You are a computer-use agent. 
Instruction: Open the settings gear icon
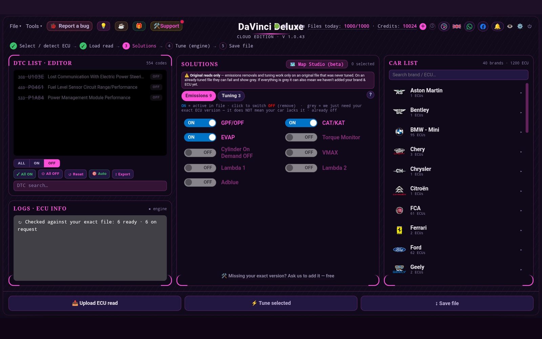coord(520,26)
